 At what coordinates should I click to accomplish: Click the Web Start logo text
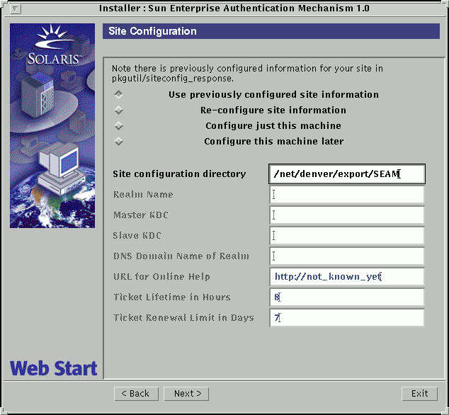(54, 368)
